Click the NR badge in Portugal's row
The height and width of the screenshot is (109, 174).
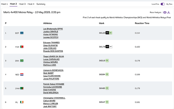tap(110, 47)
